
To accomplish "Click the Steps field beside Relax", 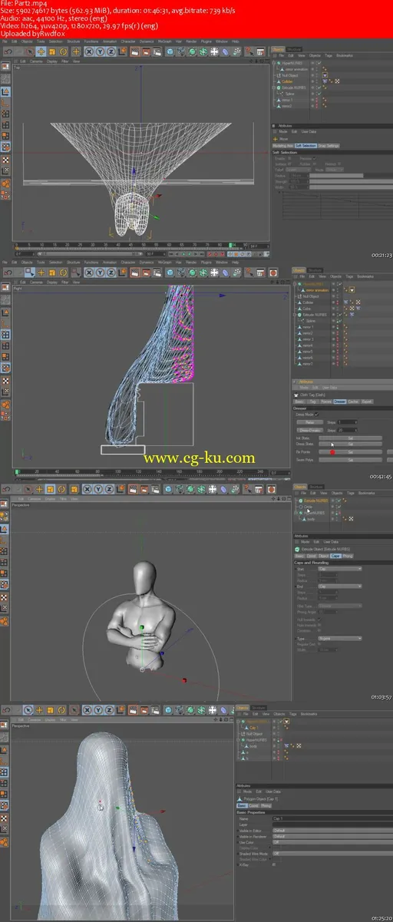I will [348, 422].
